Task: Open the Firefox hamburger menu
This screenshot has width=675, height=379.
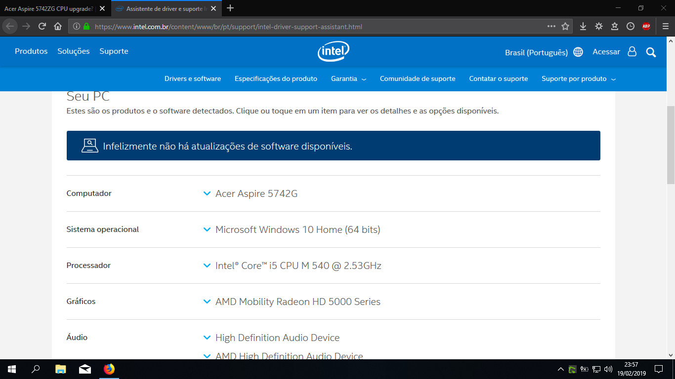Action: tap(665, 26)
